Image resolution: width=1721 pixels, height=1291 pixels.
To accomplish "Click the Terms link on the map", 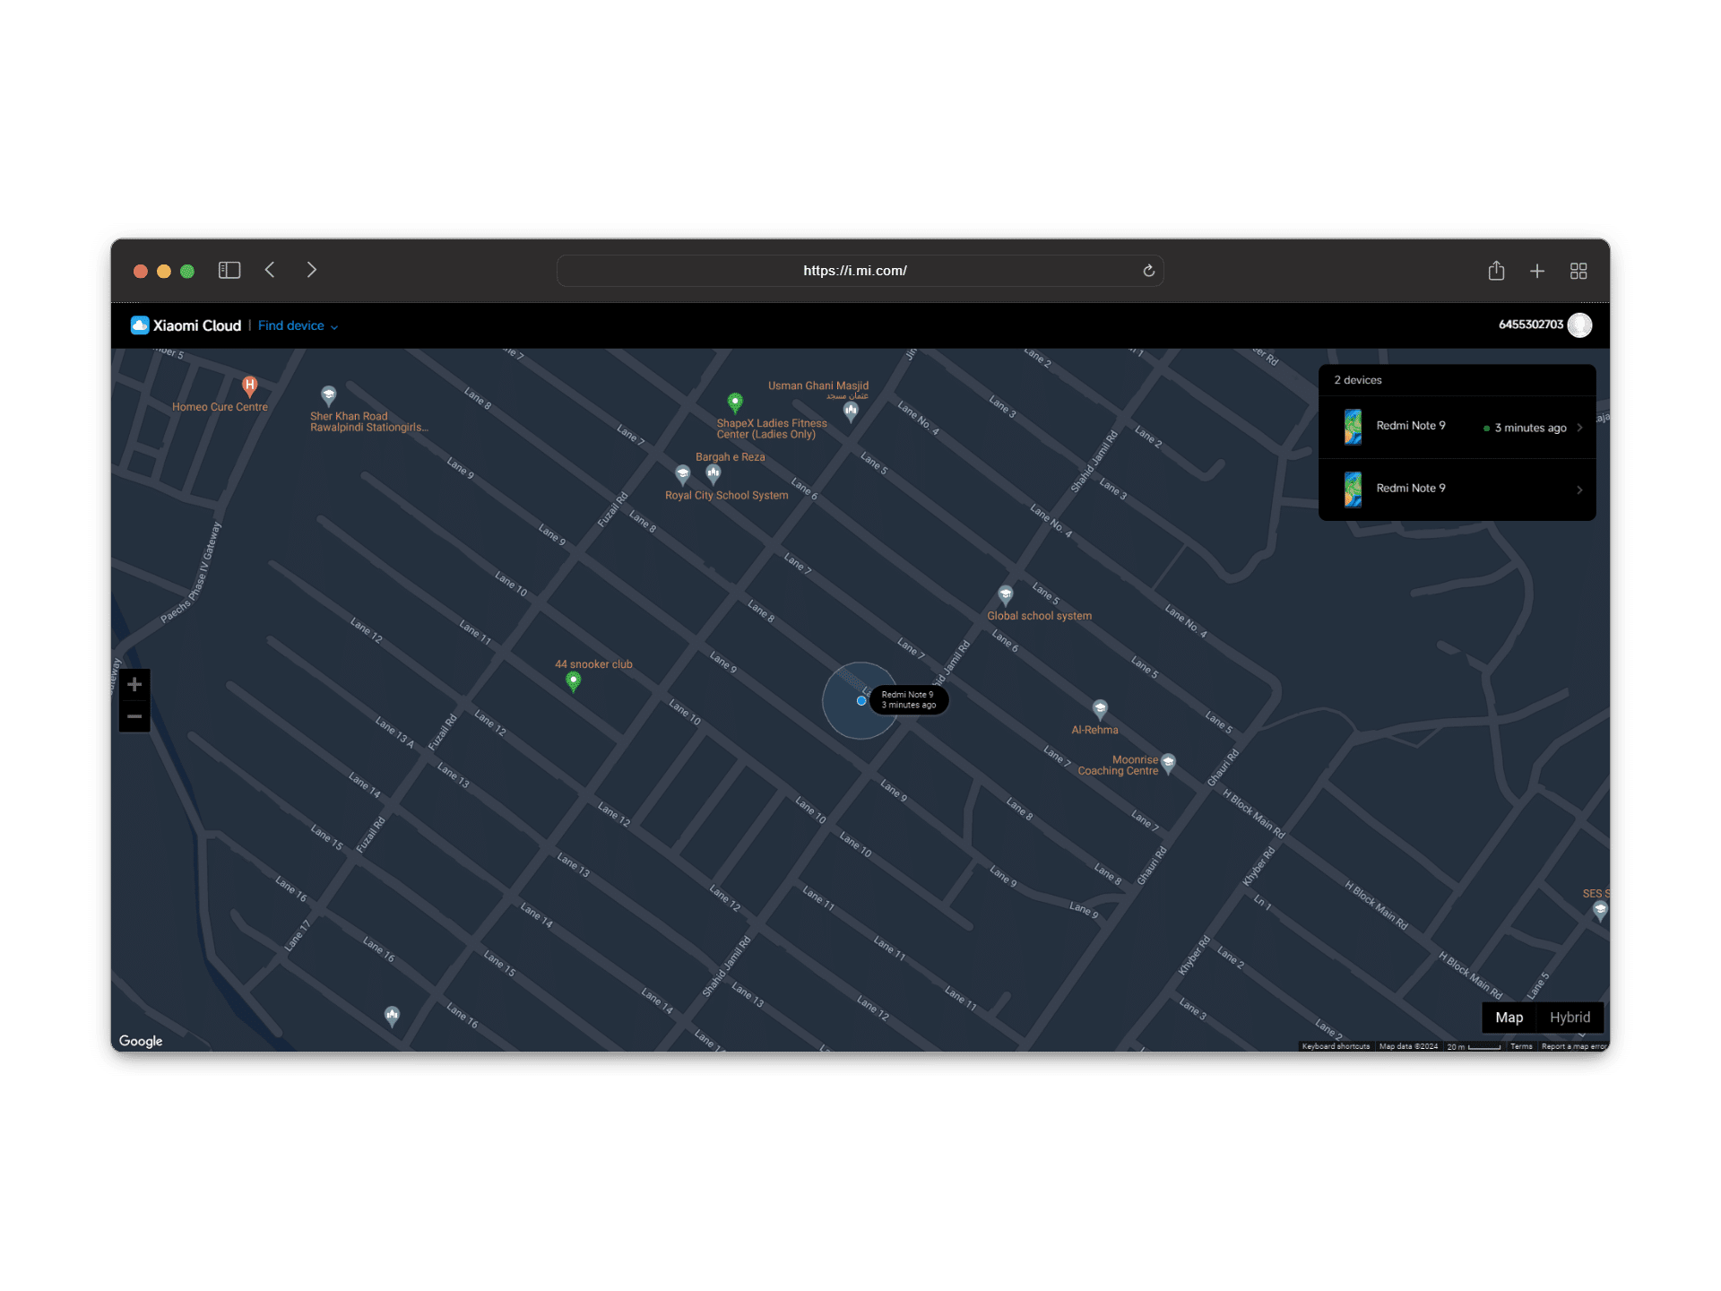I will point(1521,1046).
